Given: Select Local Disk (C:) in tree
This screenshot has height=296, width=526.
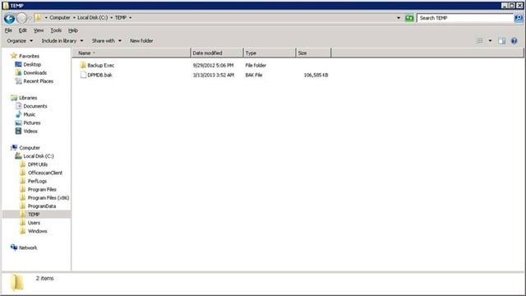Looking at the screenshot, I should click(39, 156).
